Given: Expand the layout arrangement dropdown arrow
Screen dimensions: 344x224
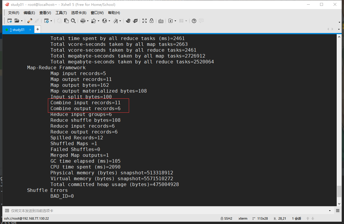Looking at the screenshot, I should (x=186, y=21).
